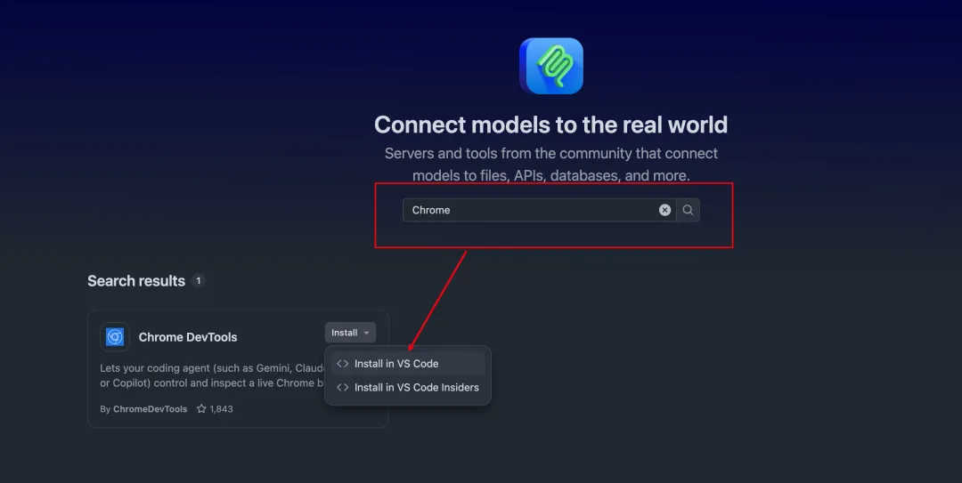Click the search results count badge 1

[198, 281]
